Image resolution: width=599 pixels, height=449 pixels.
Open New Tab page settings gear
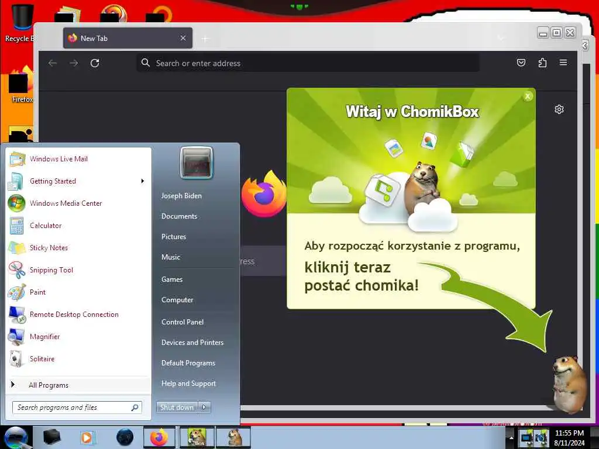(559, 109)
